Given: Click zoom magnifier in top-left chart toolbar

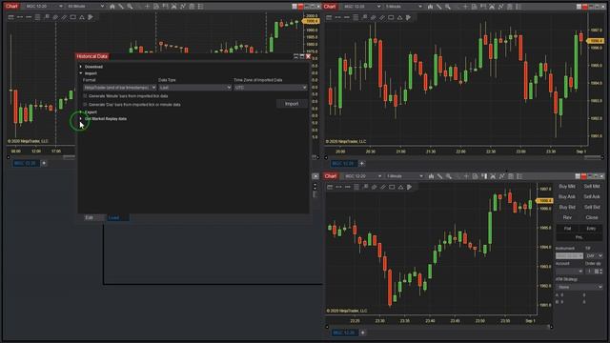Looking at the screenshot, I should [x=130, y=7].
